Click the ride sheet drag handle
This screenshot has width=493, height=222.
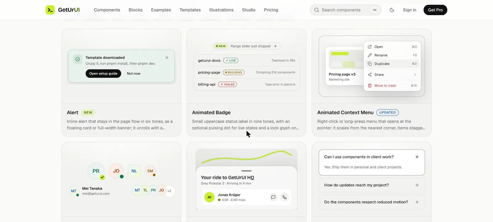[x=246, y=171]
